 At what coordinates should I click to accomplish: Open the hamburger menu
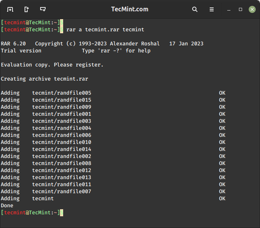[212, 9]
